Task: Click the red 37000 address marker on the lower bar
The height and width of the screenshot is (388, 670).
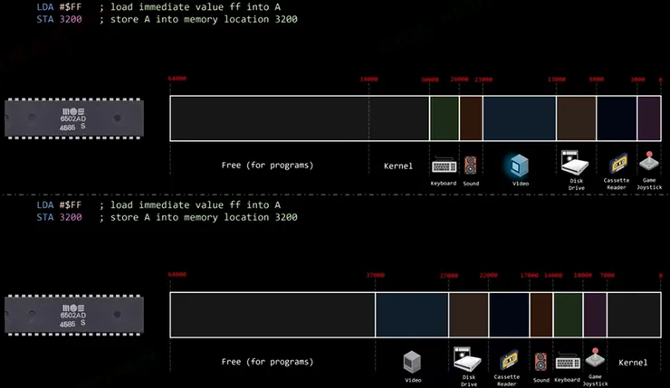Action: coord(375,275)
